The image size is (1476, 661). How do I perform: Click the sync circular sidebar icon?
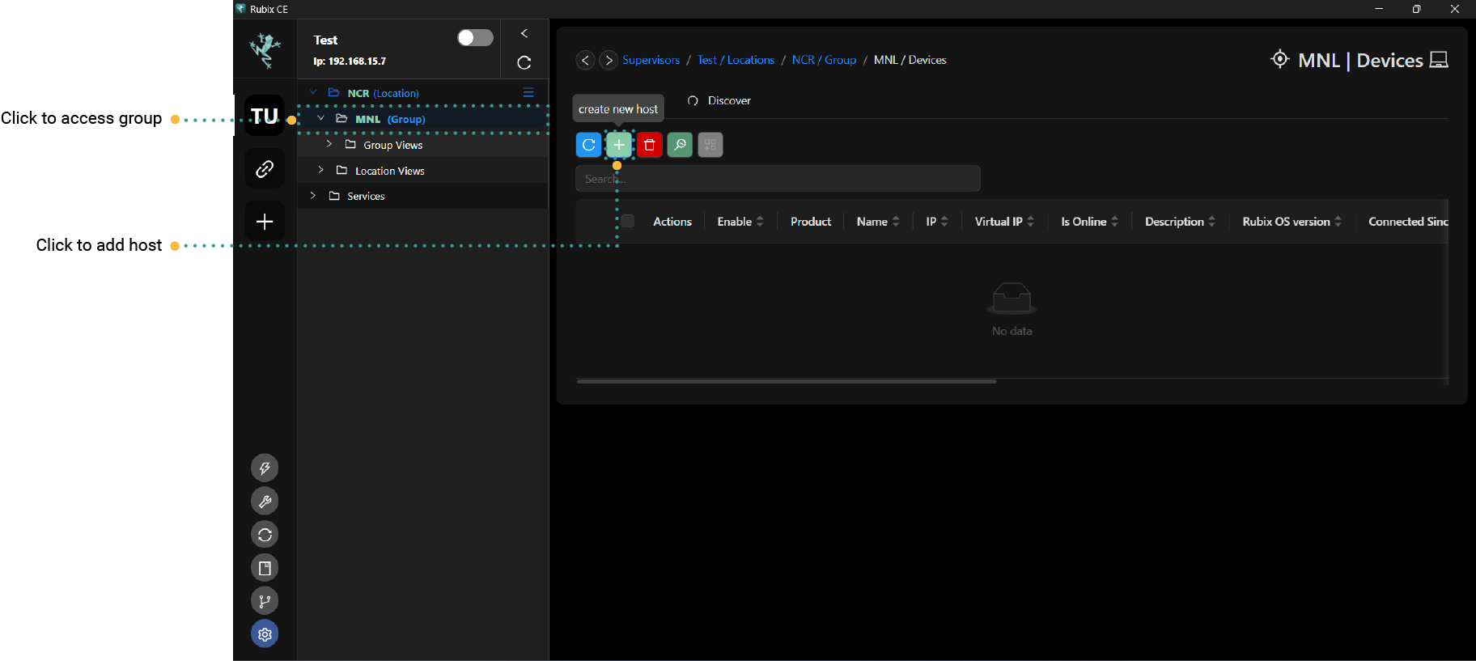click(265, 534)
